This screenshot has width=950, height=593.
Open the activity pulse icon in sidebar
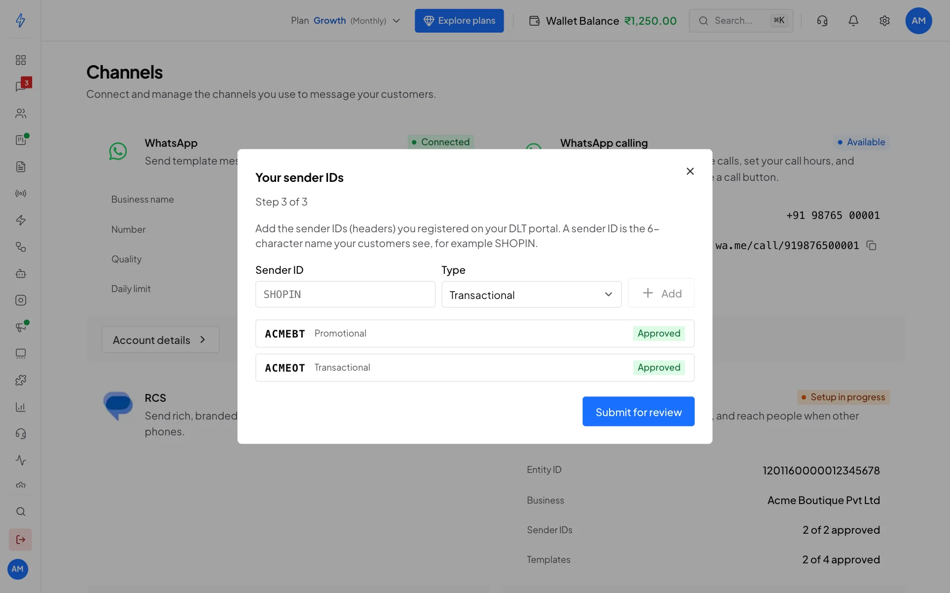(x=20, y=460)
